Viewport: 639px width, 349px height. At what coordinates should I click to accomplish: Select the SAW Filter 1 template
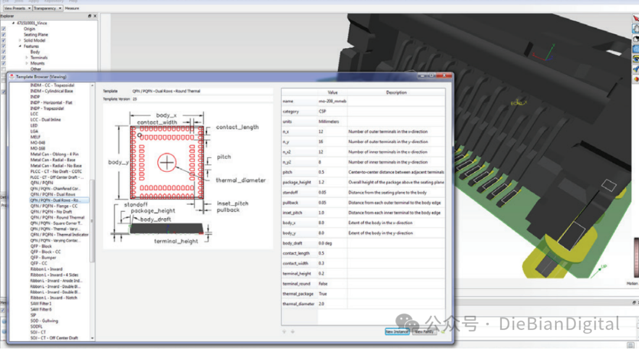(41, 304)
